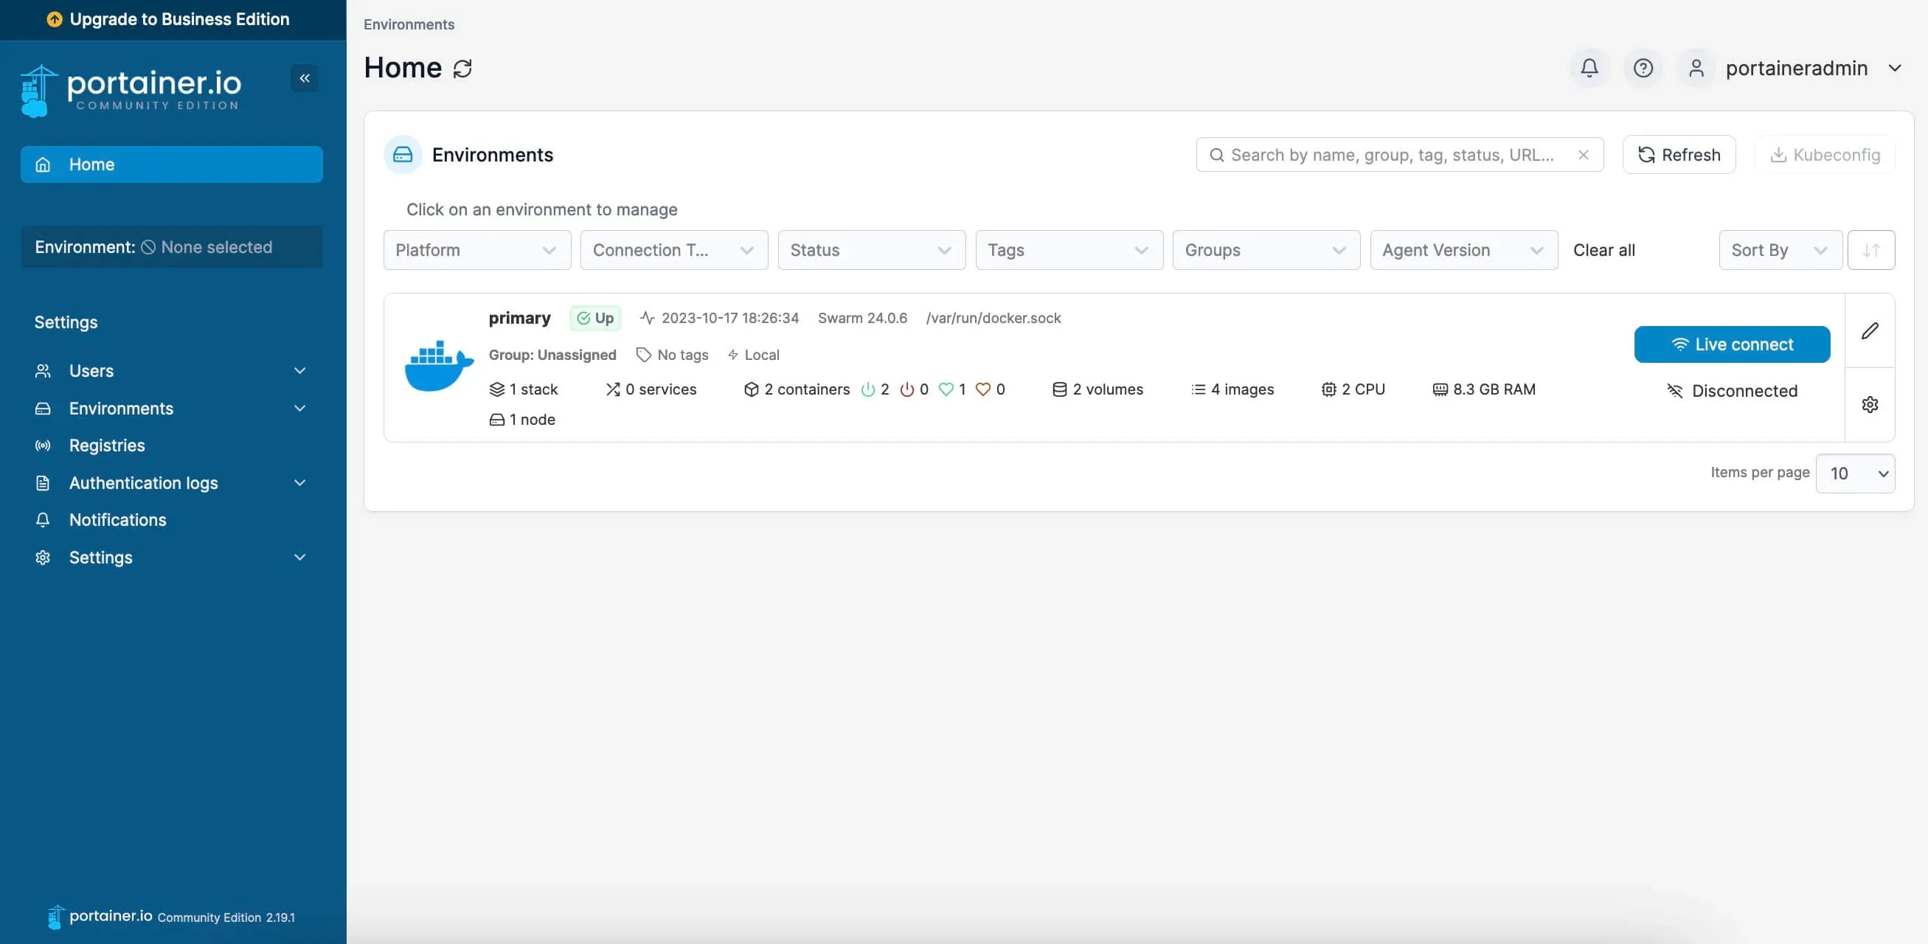Click the Settings gear icon in sidebar
This screenshot has width=1928, height=944.
pos(43,557)
